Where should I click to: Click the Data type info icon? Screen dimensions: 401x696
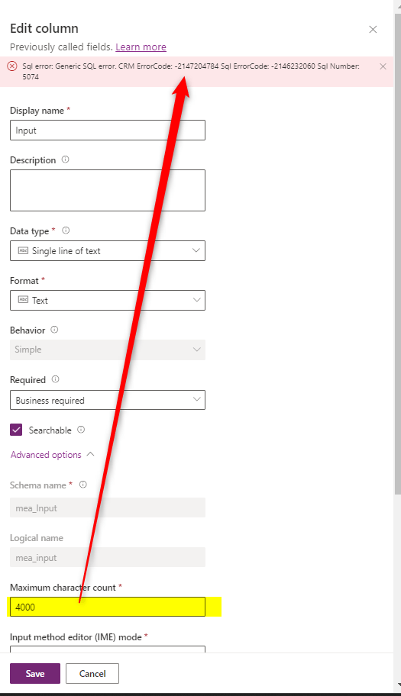(x=66, y=230)
